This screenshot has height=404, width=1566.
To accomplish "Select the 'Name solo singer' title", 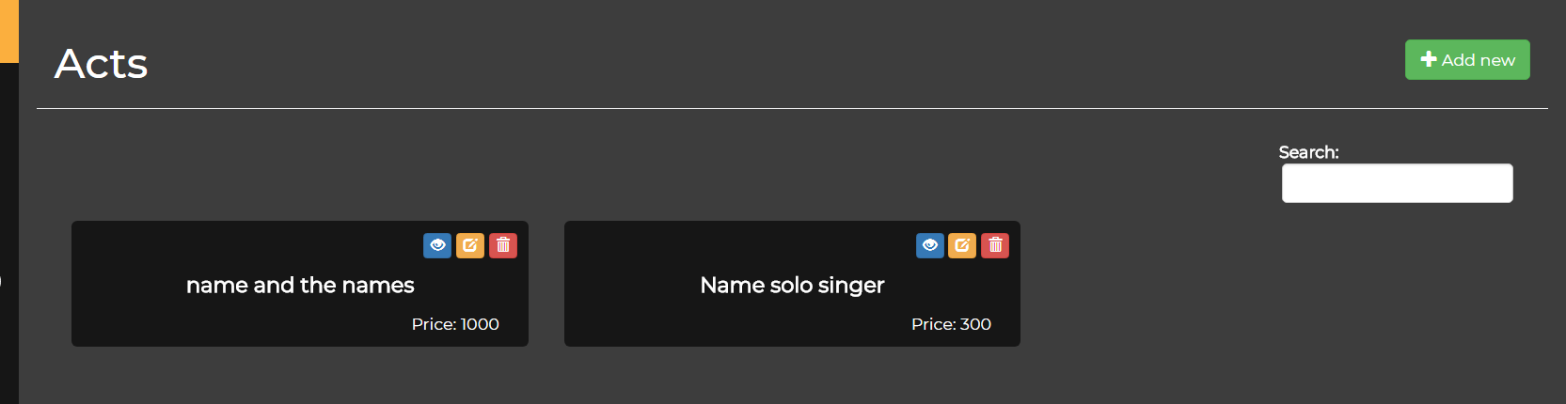I will (x=792, y=285).
